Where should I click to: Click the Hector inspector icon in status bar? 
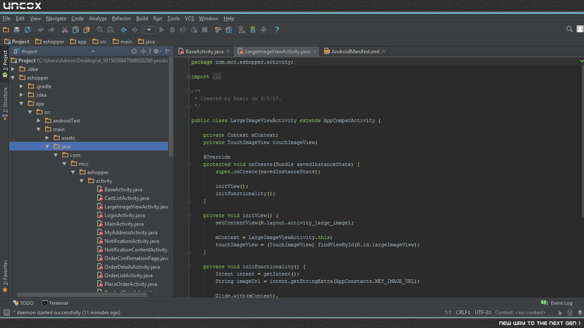tap(570, 313)
